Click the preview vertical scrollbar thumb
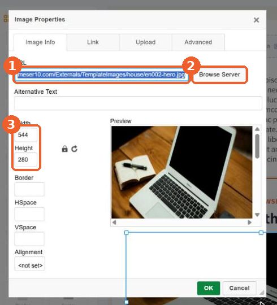The image size is (277, 305). tap(257, 146)
